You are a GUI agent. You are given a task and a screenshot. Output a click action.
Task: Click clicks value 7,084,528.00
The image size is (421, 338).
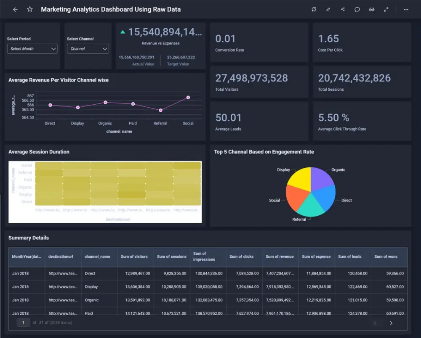pyautogui.click(x=247, y=273)
